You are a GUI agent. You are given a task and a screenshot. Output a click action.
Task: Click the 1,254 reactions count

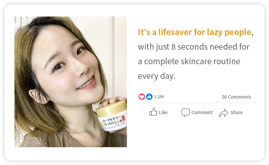pyautogui.click(x=159, y=97)
